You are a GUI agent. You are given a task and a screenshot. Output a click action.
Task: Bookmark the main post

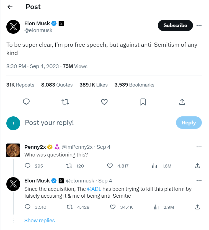(143, 102)
